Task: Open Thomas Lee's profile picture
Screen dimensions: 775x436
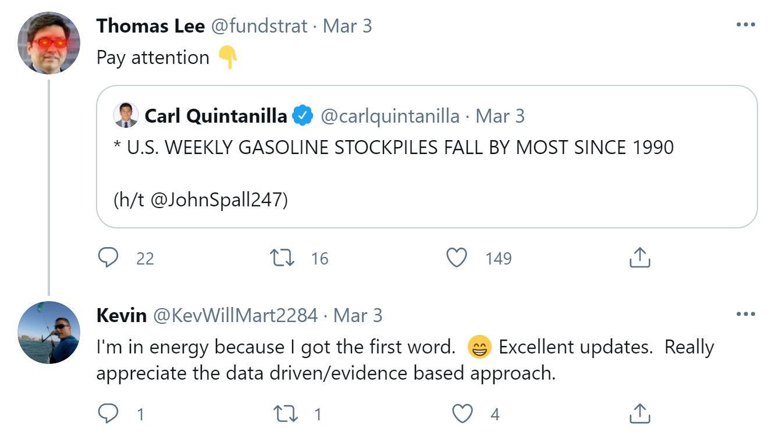Action: click(x=49, y=42)
